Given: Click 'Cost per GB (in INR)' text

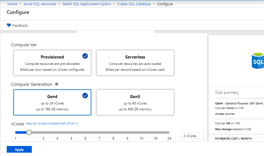Looking at the screenshot, I should click(227, 123).
